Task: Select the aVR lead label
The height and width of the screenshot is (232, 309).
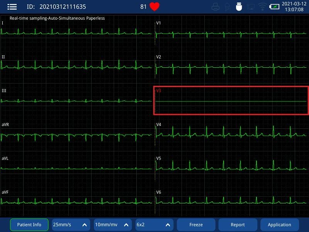Action: click(x=5, y=125)
